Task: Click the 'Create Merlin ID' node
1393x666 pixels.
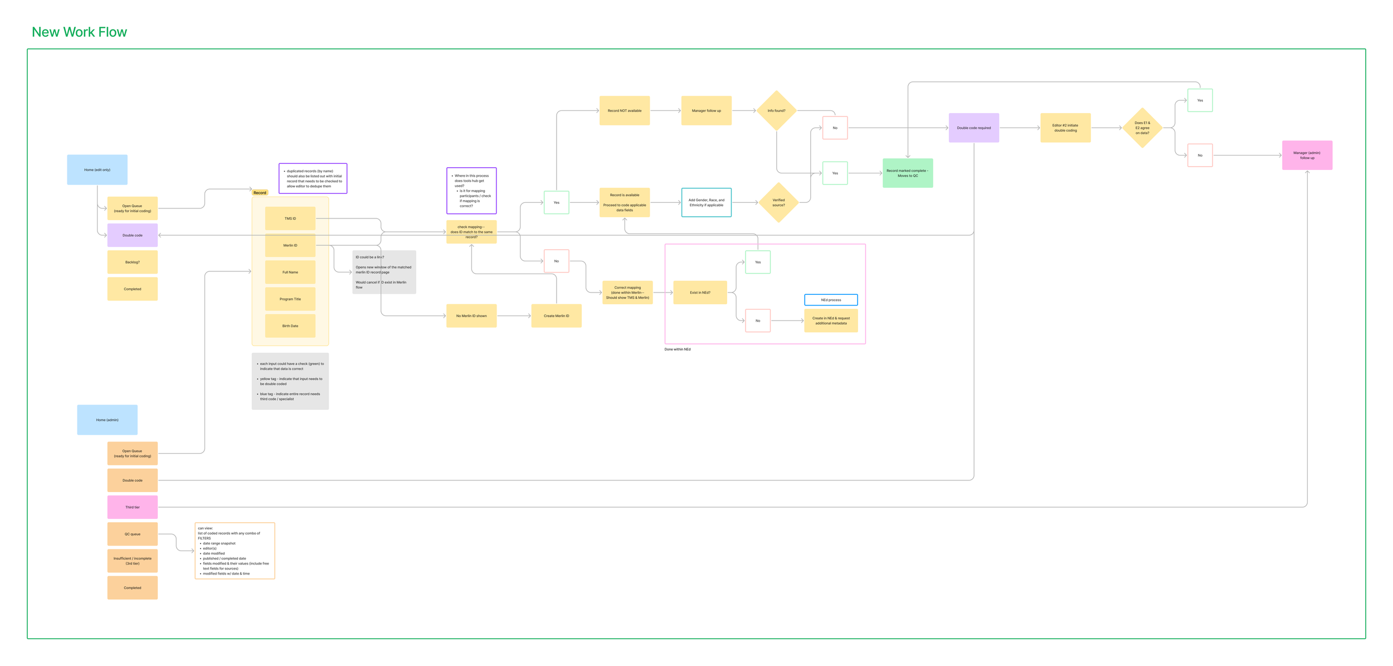Action: click(x=556, y=315)
